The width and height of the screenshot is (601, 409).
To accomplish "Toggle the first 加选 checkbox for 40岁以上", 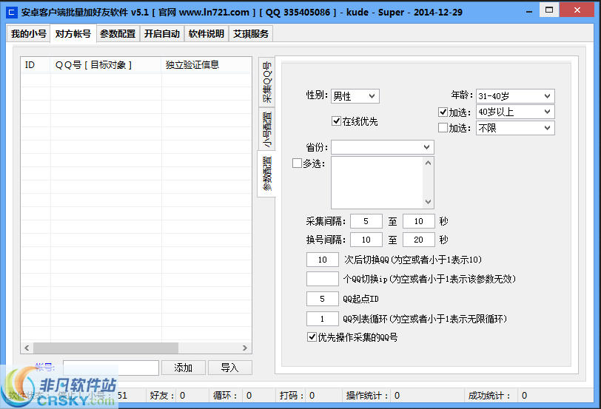I will pos(443,112).
